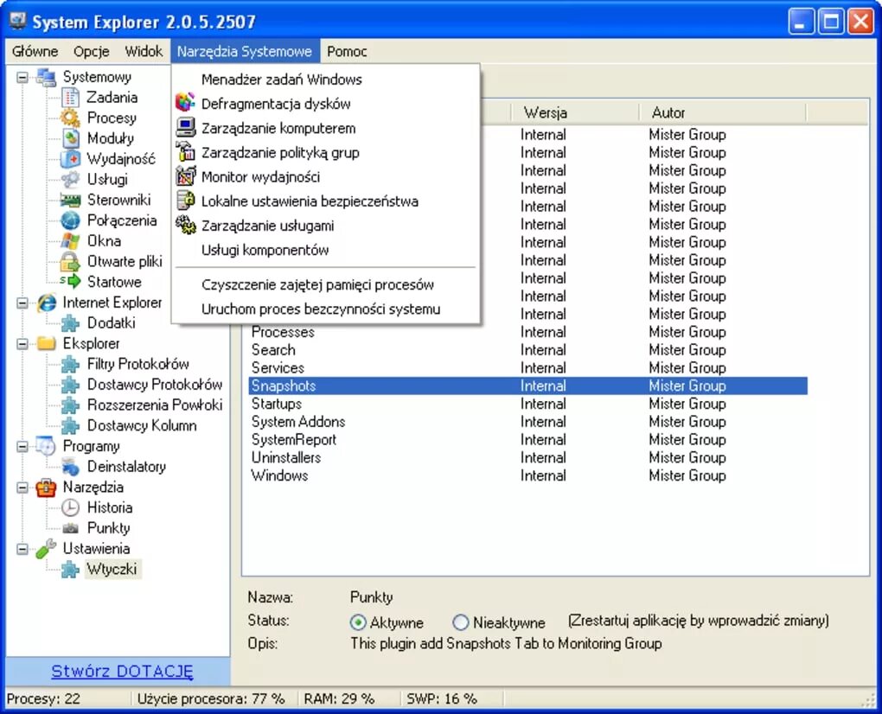This screenshot has width=882, height=714.
Task: Sort by the Autor column header
Action: click(x=723, y=112)
